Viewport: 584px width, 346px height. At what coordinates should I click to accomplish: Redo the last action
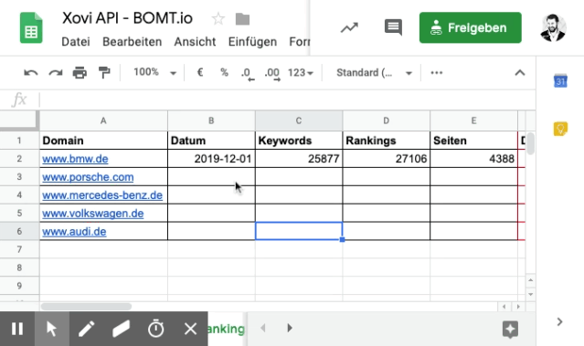coord(56,72)
